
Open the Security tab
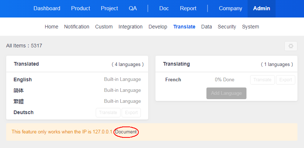point(227,27)
